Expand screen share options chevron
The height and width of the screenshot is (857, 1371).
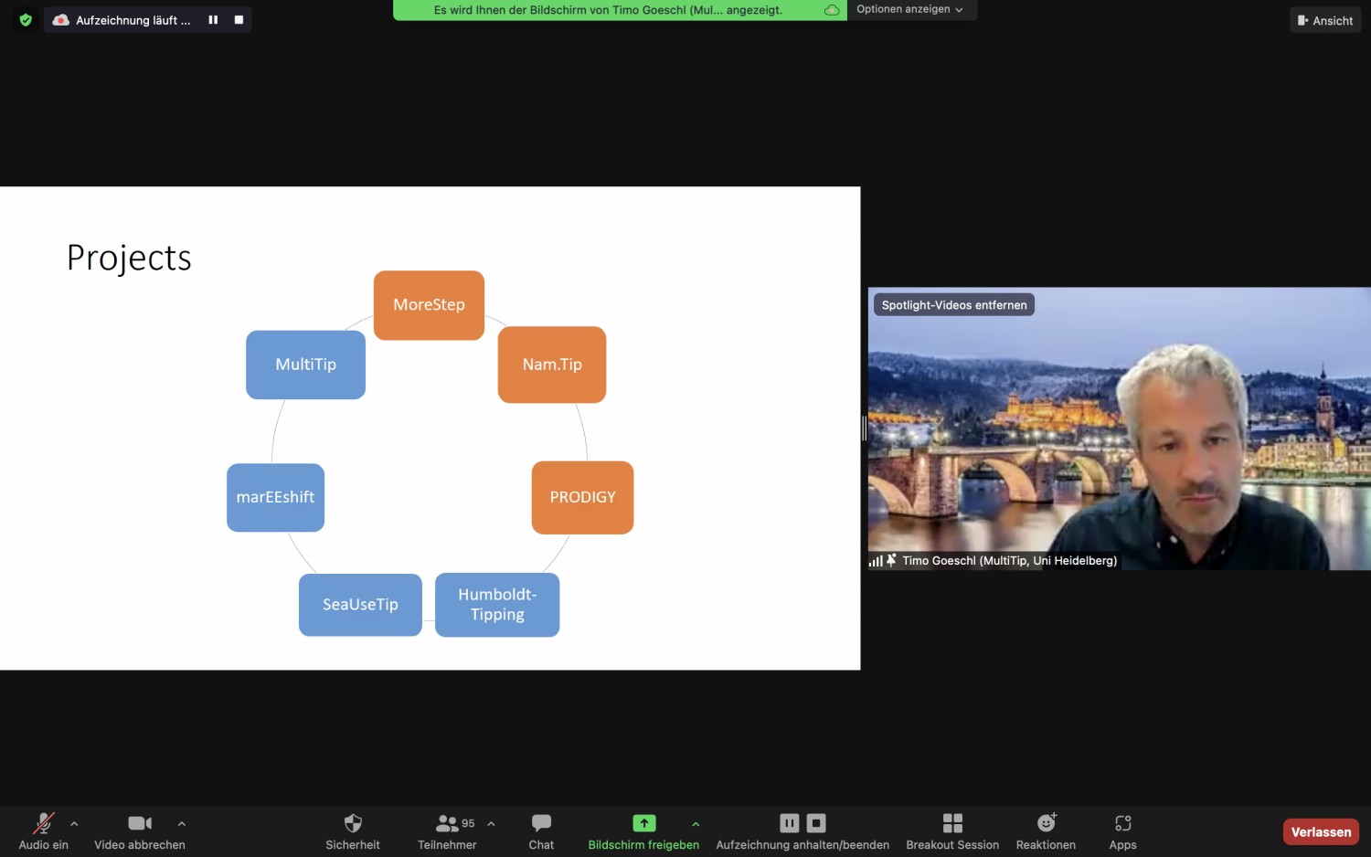(696, 823)
